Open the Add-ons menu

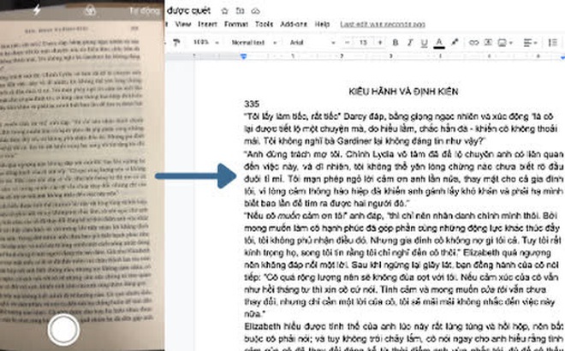point(294,24)
